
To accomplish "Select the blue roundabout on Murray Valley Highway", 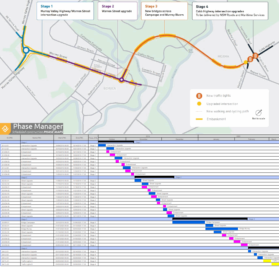I will 26,50.
